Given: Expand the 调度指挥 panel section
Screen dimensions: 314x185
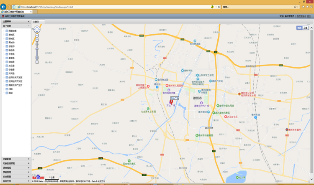Looking at the screenshot, I should [28, 167].
